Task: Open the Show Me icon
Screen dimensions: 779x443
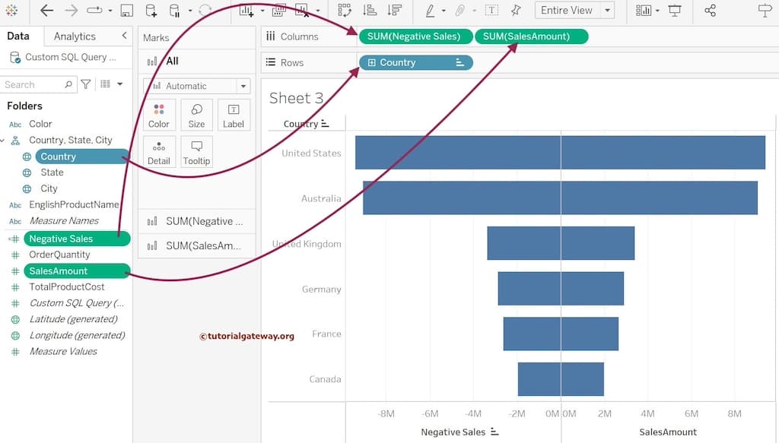Action: click(x=765, y=11)
